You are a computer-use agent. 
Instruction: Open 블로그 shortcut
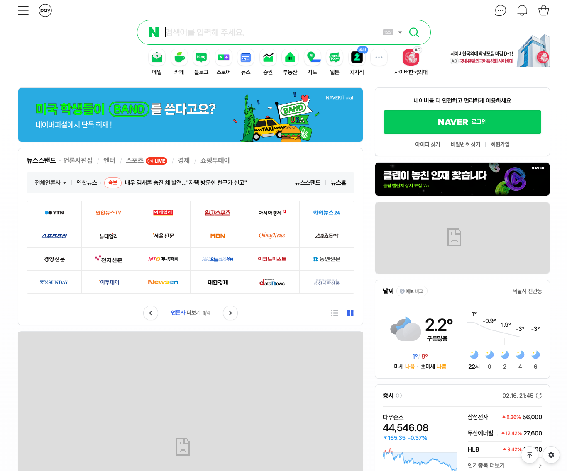[201, 63]
